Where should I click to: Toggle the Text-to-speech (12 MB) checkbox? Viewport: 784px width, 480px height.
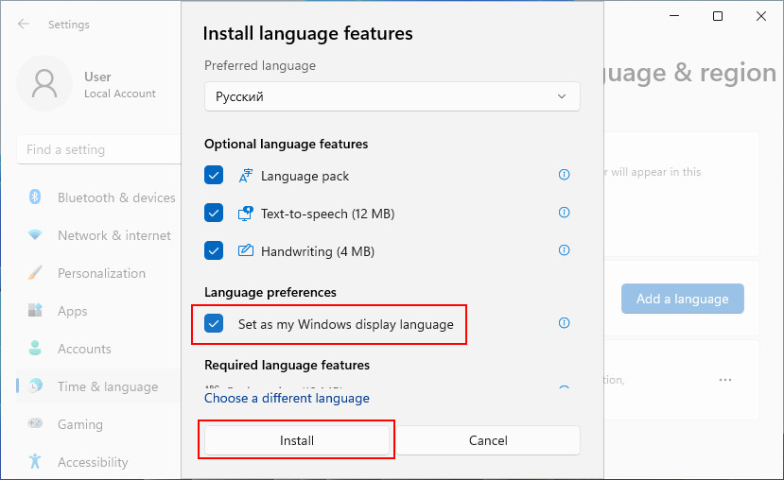pos(214,214)
